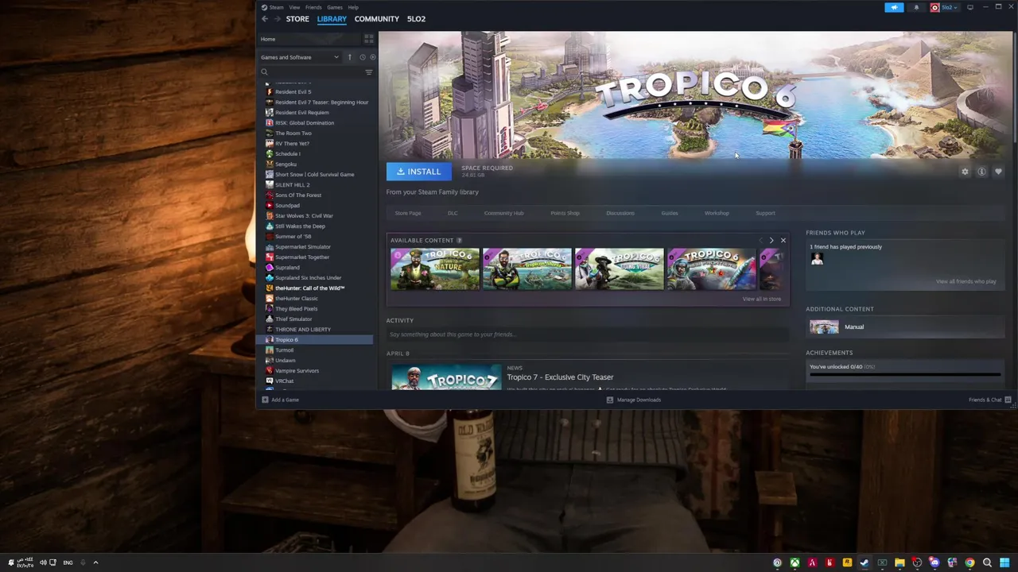Click Add a Game
This screenshot has width=1018, height=572.
click(280, 400)
